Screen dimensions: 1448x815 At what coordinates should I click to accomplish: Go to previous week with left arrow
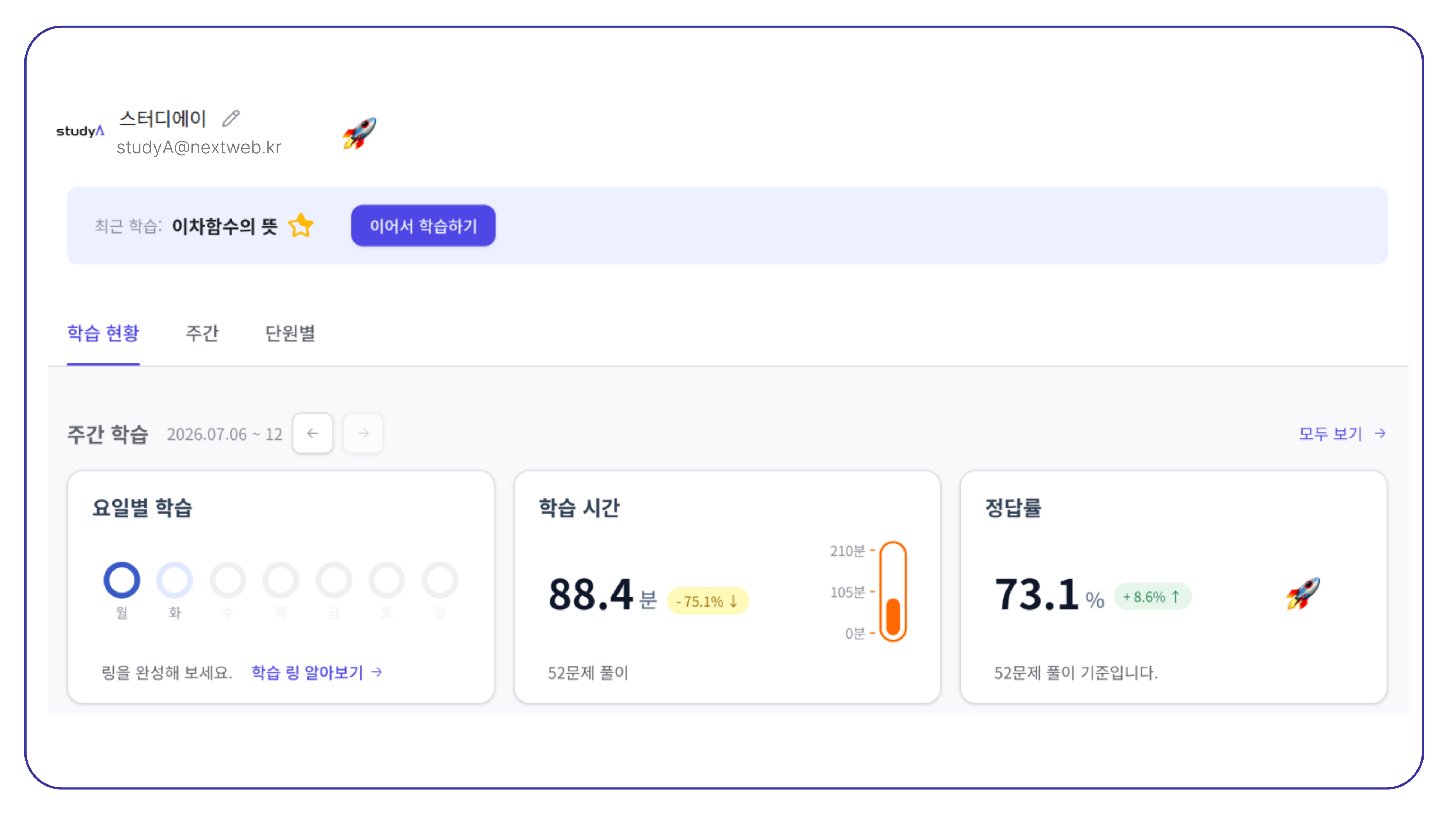point(313,433)
